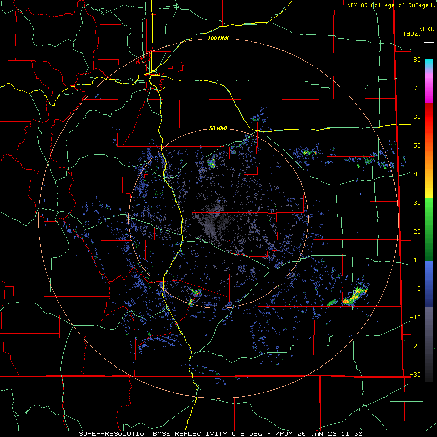
Task: Click the -30 dBZ scale value
Action: (415, 374)
